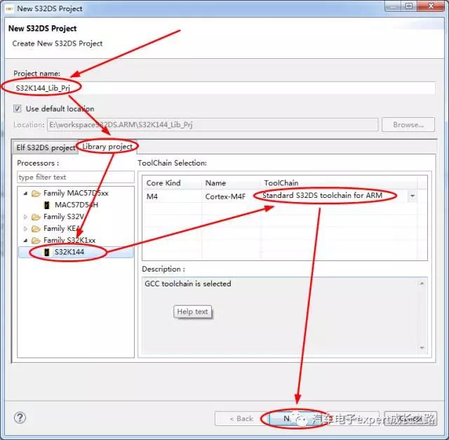Click the help question mark icon
Screen dimensions: 449x440
20,418
